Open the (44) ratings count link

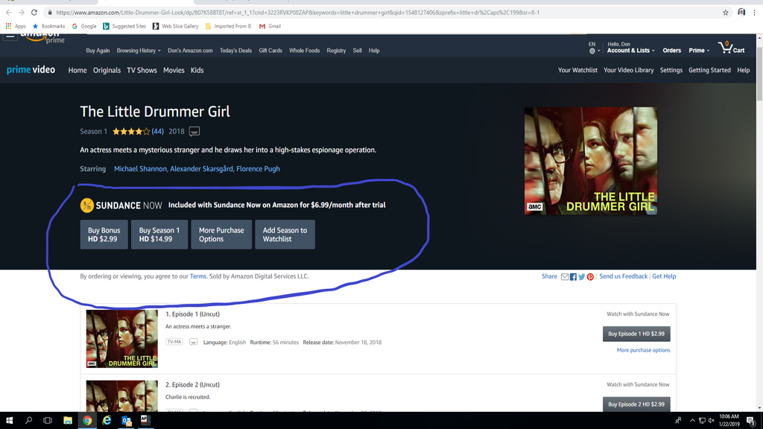[157, 131]
